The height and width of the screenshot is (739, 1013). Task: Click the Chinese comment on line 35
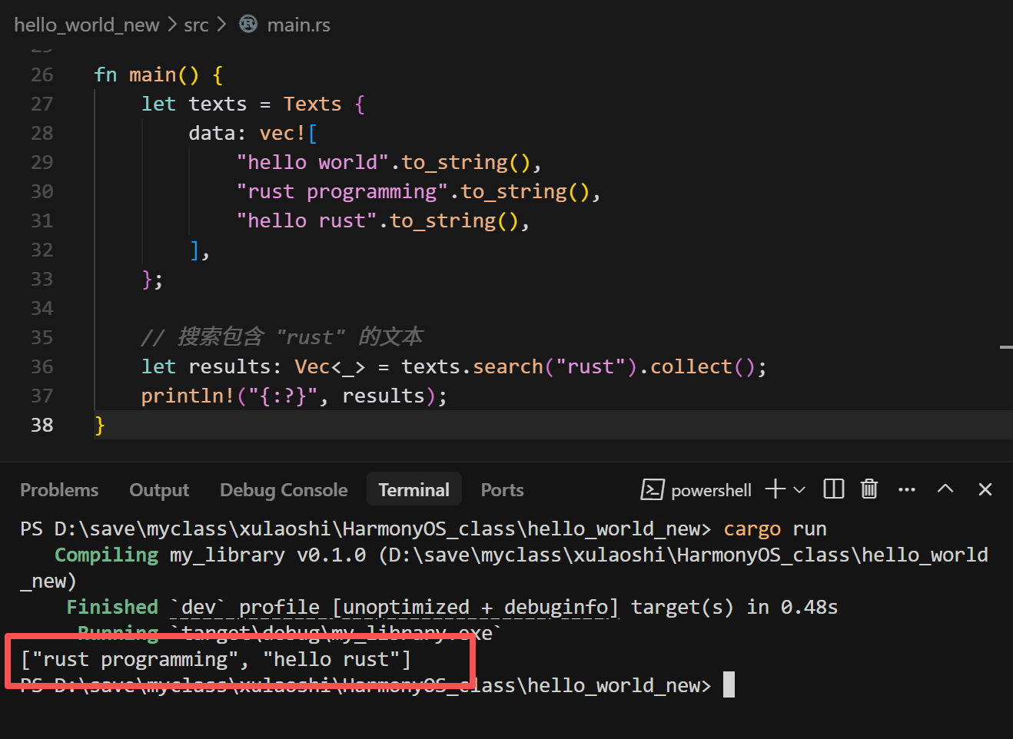282,337
